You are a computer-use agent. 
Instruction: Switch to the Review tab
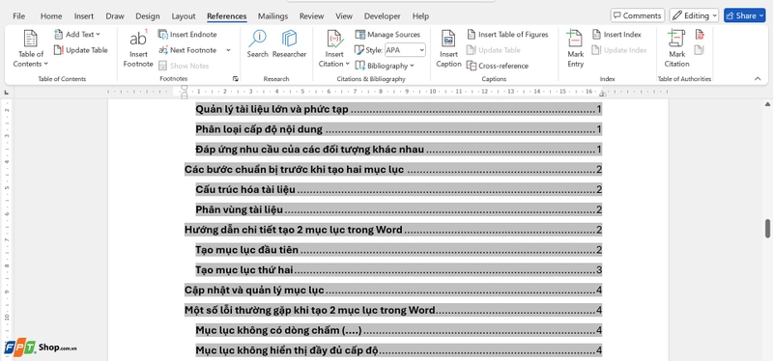point(311,16)
